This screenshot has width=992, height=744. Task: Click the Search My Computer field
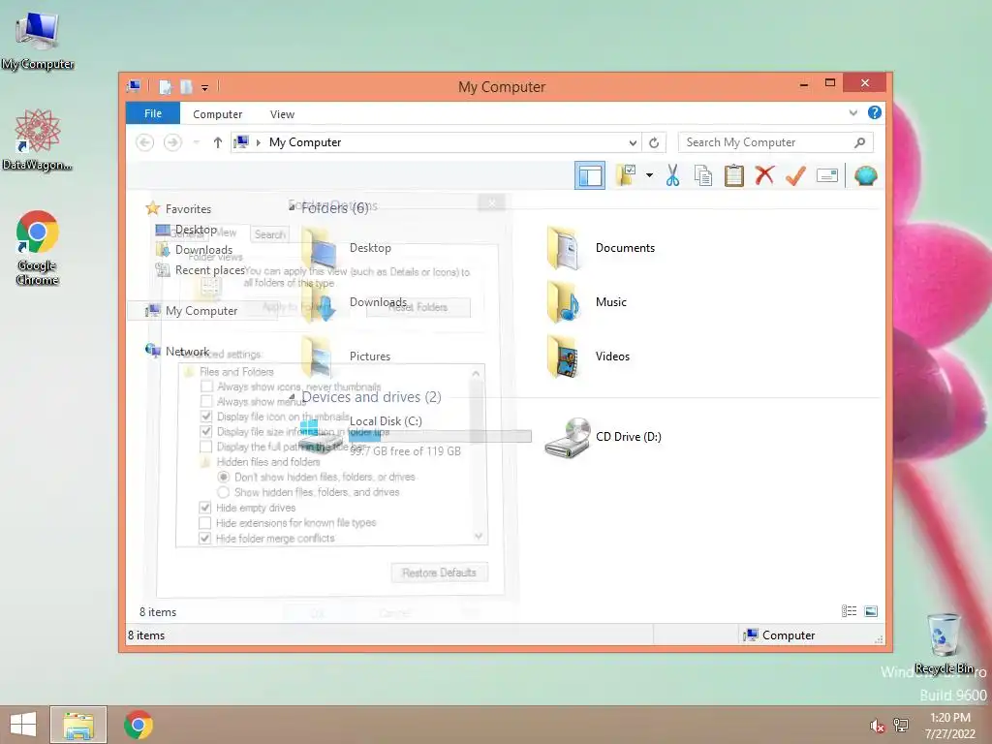tap(775, 142)
